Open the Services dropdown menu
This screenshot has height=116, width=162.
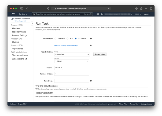(23, 14)
